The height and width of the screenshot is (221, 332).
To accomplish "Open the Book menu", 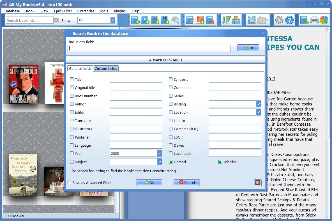I will (30, 11).
